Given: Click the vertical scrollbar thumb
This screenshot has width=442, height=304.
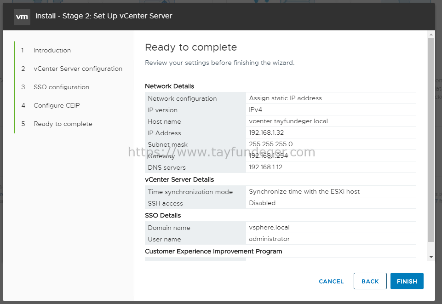Looking at the screenshot, I should click(x=431, y=140).
